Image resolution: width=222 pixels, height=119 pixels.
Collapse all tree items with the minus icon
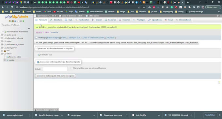point(29,29)
